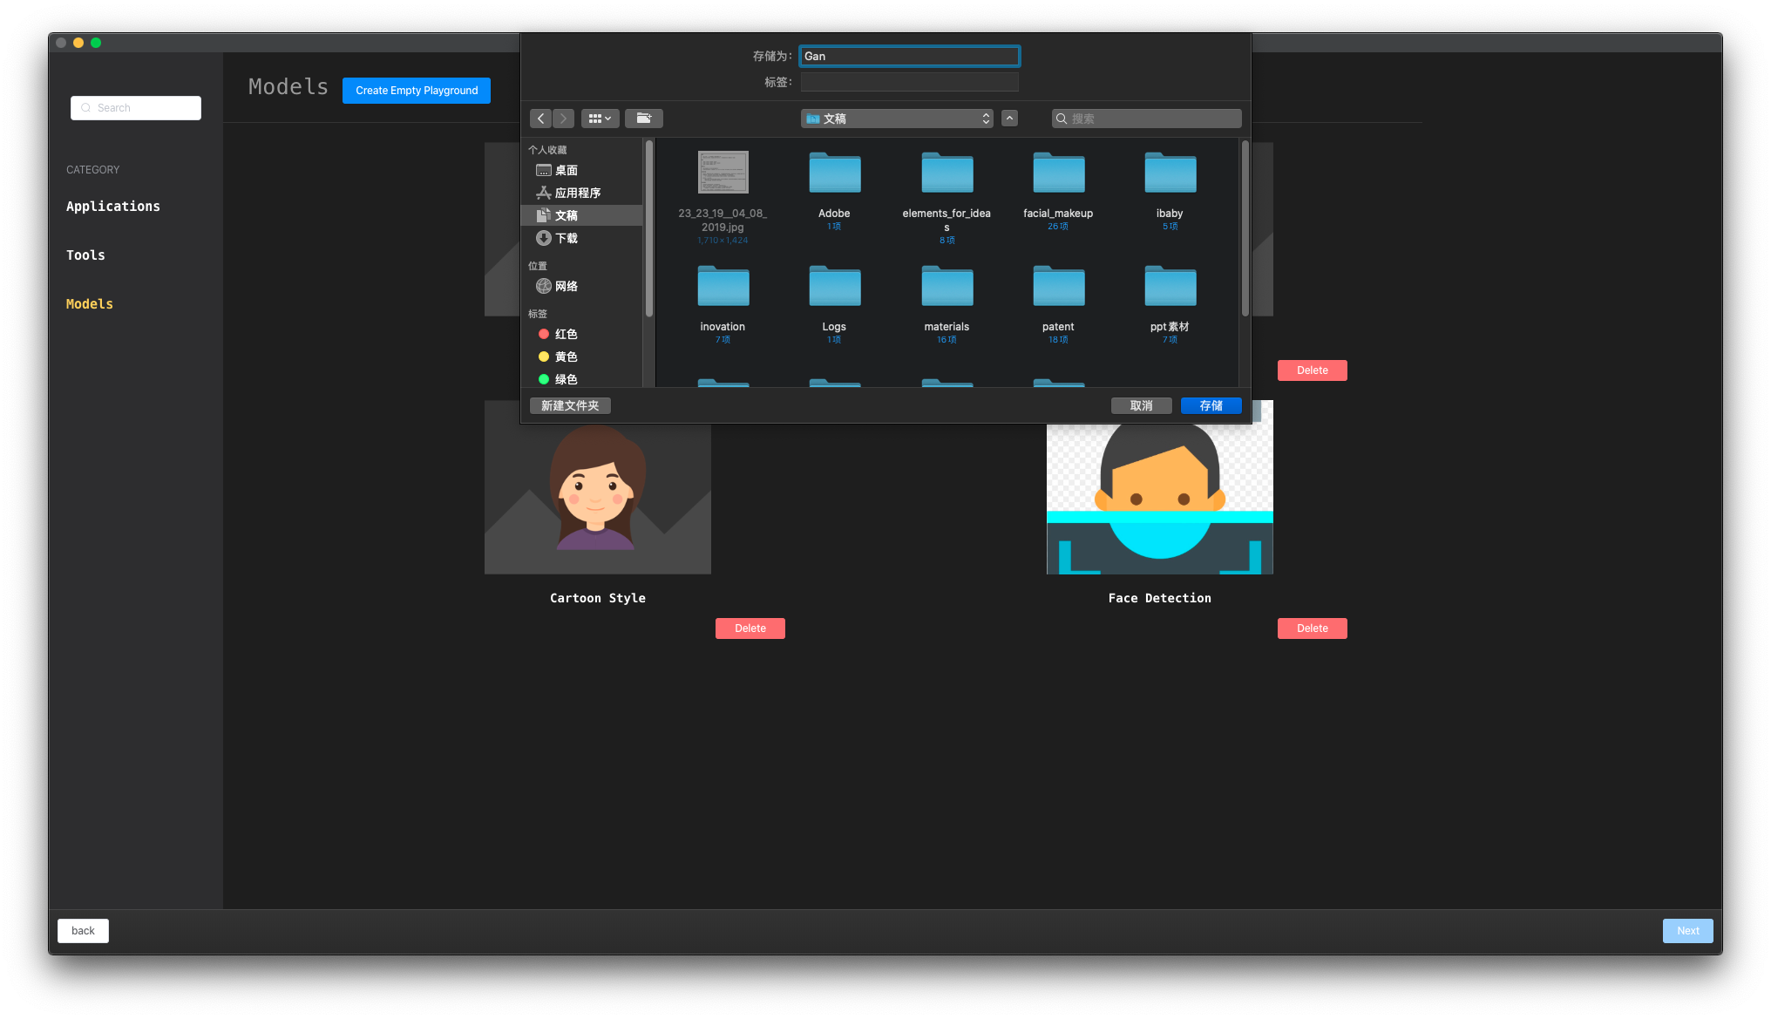Select 桌面 in the sidebar favorites

coord(566,171)
